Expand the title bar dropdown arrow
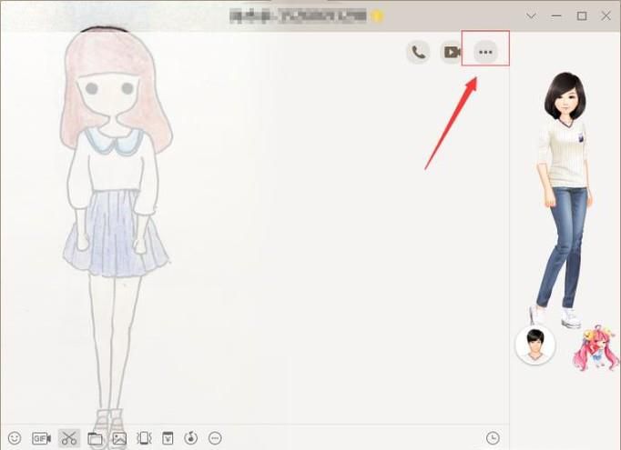Screen dimensions: 621x450 [x=532, y=15]
